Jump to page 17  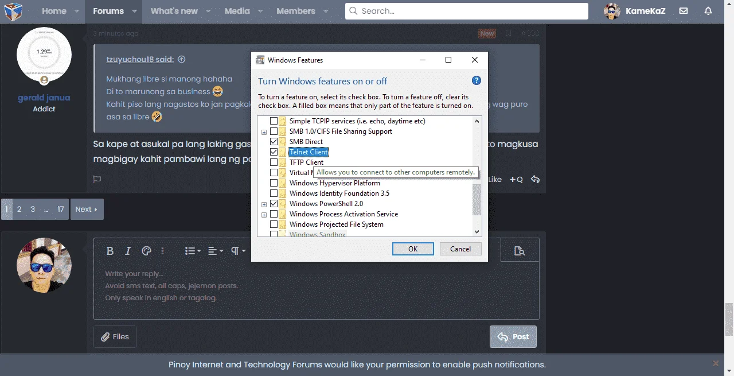pyautogui.click(x=60, y=209)
